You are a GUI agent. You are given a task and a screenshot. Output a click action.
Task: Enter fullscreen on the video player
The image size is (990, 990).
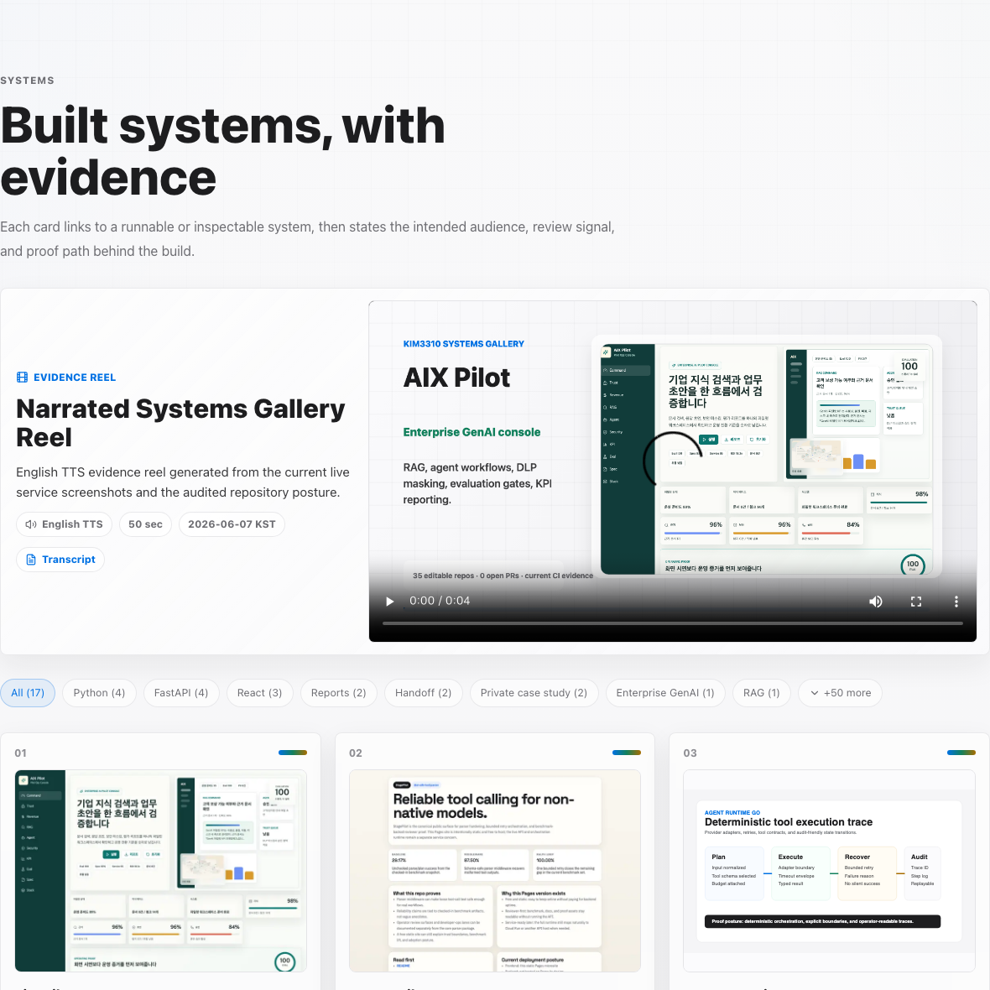(916, 602)
